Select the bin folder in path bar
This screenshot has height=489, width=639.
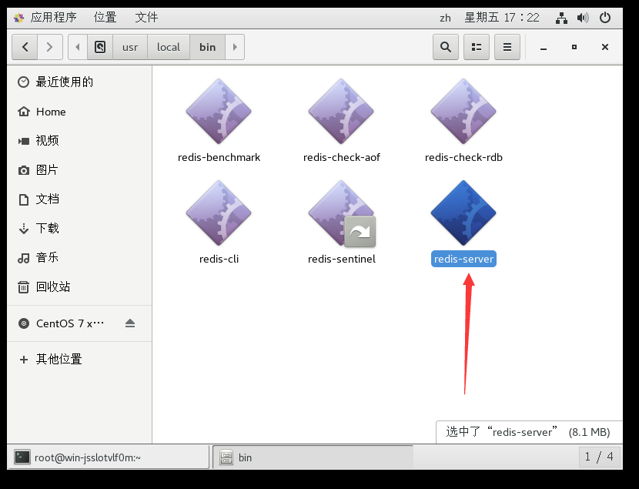click(x=207, y=47)
